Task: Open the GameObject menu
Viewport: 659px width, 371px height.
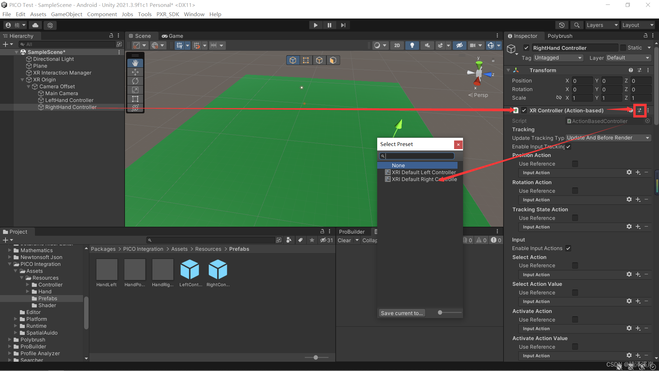Action: tap(67, 14)
